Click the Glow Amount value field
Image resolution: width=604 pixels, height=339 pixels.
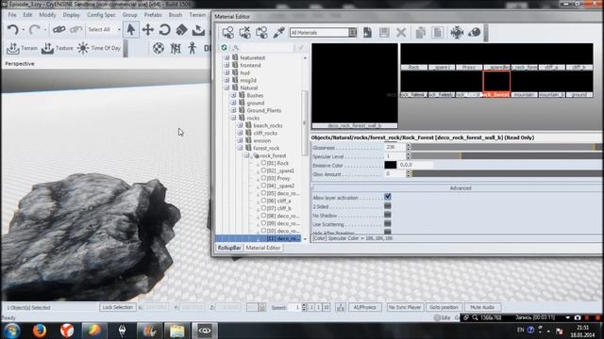tap(394, 173)
